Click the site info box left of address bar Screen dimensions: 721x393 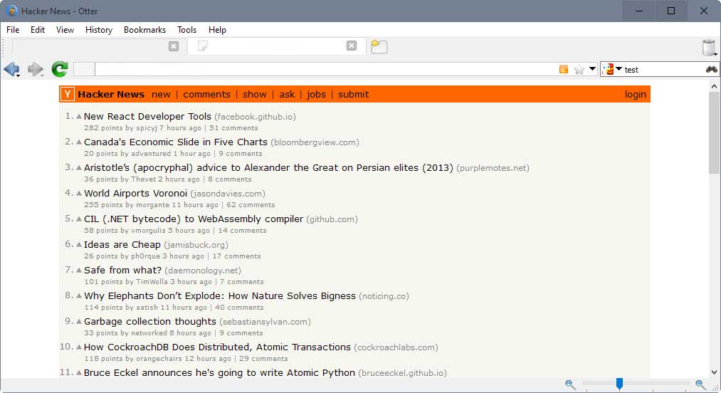point(84,70)
